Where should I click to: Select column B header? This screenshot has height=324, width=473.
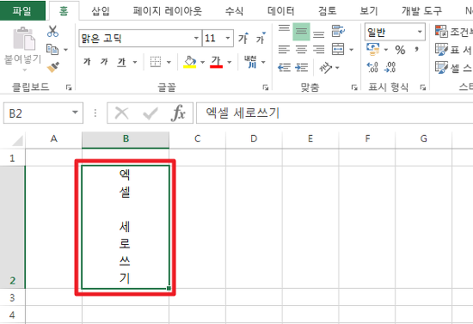(x=126, y=139)
